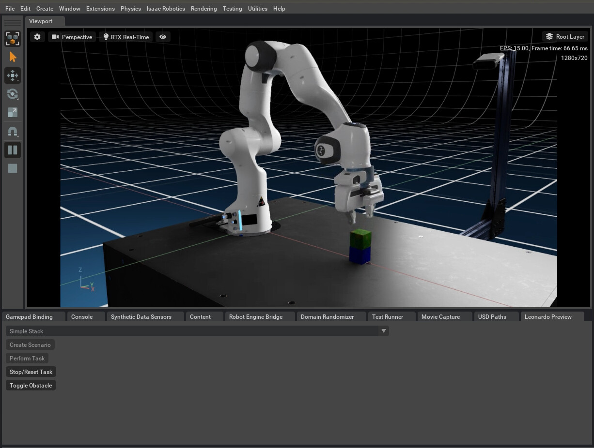Stop the simulation with the square button
The height and width of the screenshot is (448, 594).
pos(13,168)
